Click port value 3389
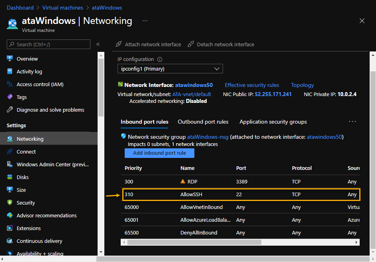This screenshot has width=376, height=262. [242, 181]
